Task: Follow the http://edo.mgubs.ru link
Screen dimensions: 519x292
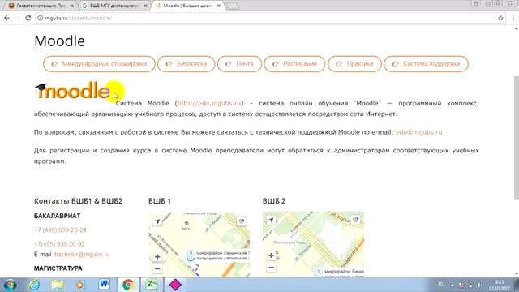Action: tap(209, 103)
